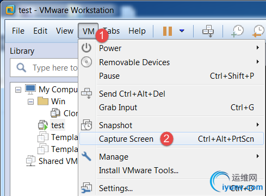
Task: Choose Install VMware Tools option
Action: [139, 170]
